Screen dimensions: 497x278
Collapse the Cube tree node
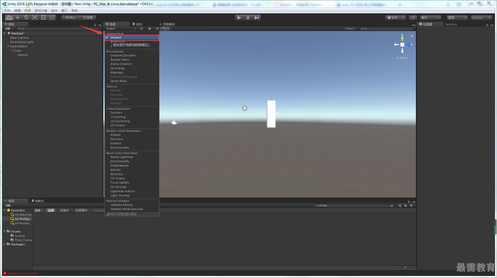click(12, 51)
